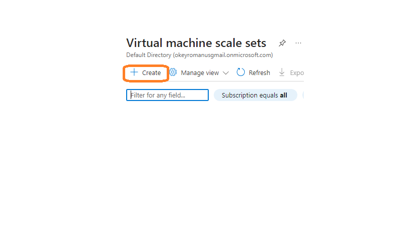The height and width of the screenshot is (230, 410).
Task: Click the circular arrow Refresh icon
Action: coord(241,72)
